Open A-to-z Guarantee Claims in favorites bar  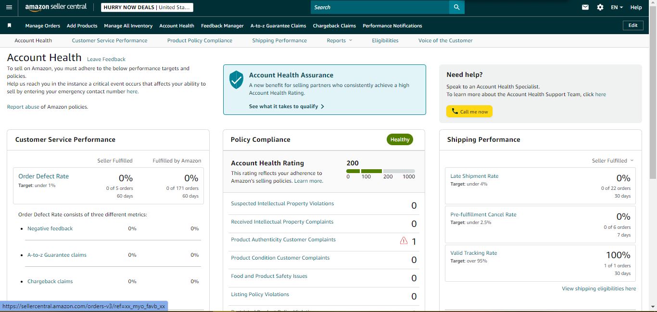pos(278,25)
